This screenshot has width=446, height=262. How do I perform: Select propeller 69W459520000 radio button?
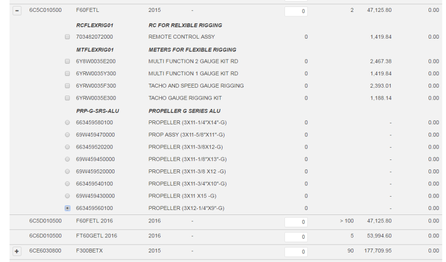coord(67,171)
